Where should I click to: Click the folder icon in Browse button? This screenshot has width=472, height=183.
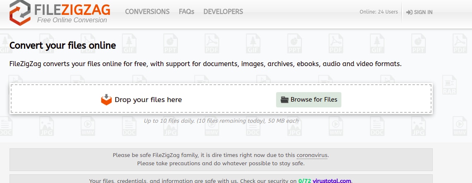284,100
